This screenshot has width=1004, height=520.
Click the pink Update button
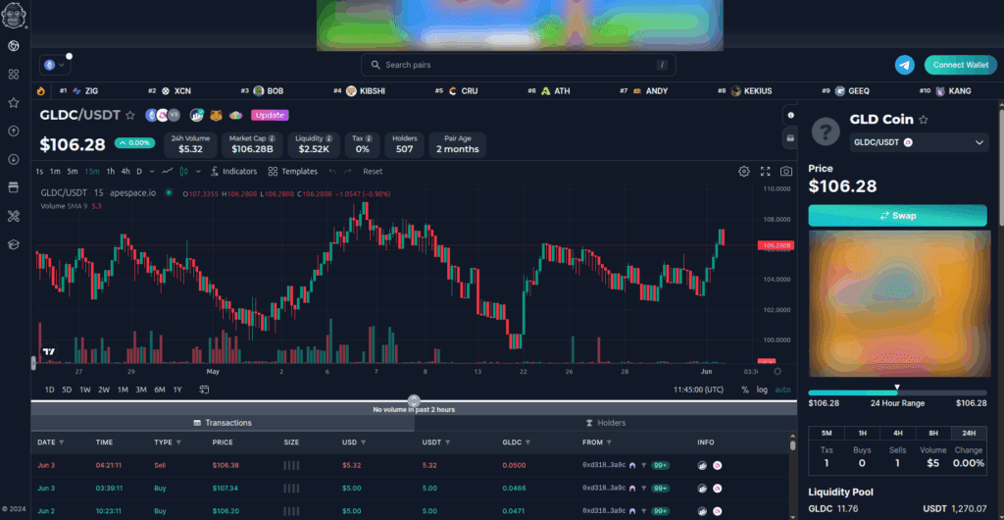click(x=270, y=115)
